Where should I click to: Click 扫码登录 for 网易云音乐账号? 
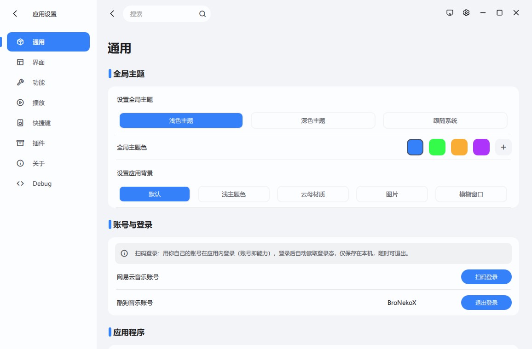tap(486, 277)
